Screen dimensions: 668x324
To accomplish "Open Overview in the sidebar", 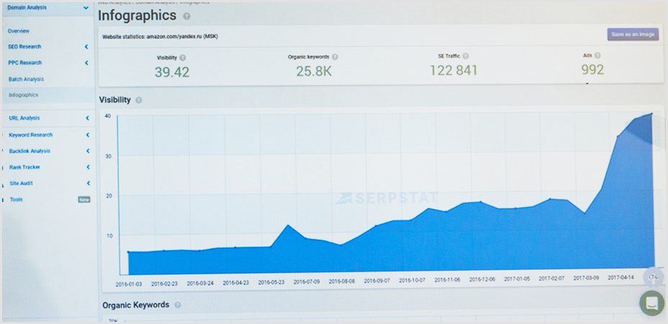I will coord(19,31).
